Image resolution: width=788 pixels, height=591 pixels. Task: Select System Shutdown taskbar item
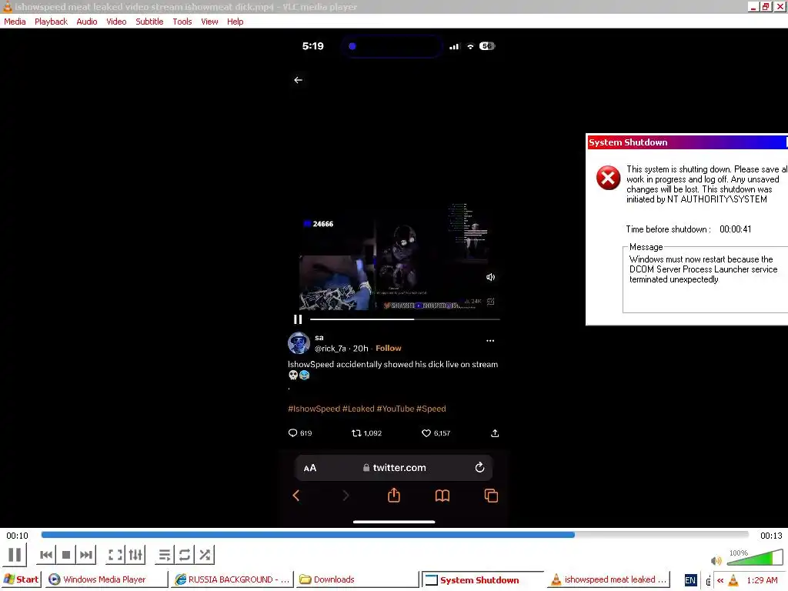482,579
